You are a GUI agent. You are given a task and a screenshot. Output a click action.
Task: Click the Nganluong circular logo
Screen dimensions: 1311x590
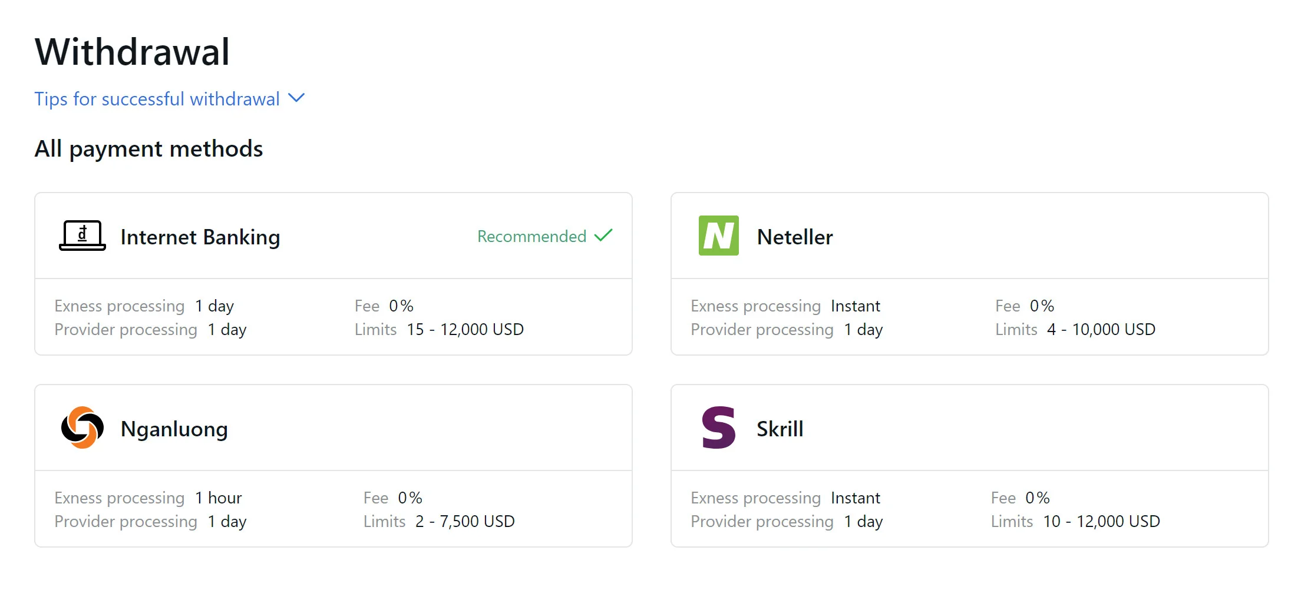pyautogui.click(x=82, y=428)
